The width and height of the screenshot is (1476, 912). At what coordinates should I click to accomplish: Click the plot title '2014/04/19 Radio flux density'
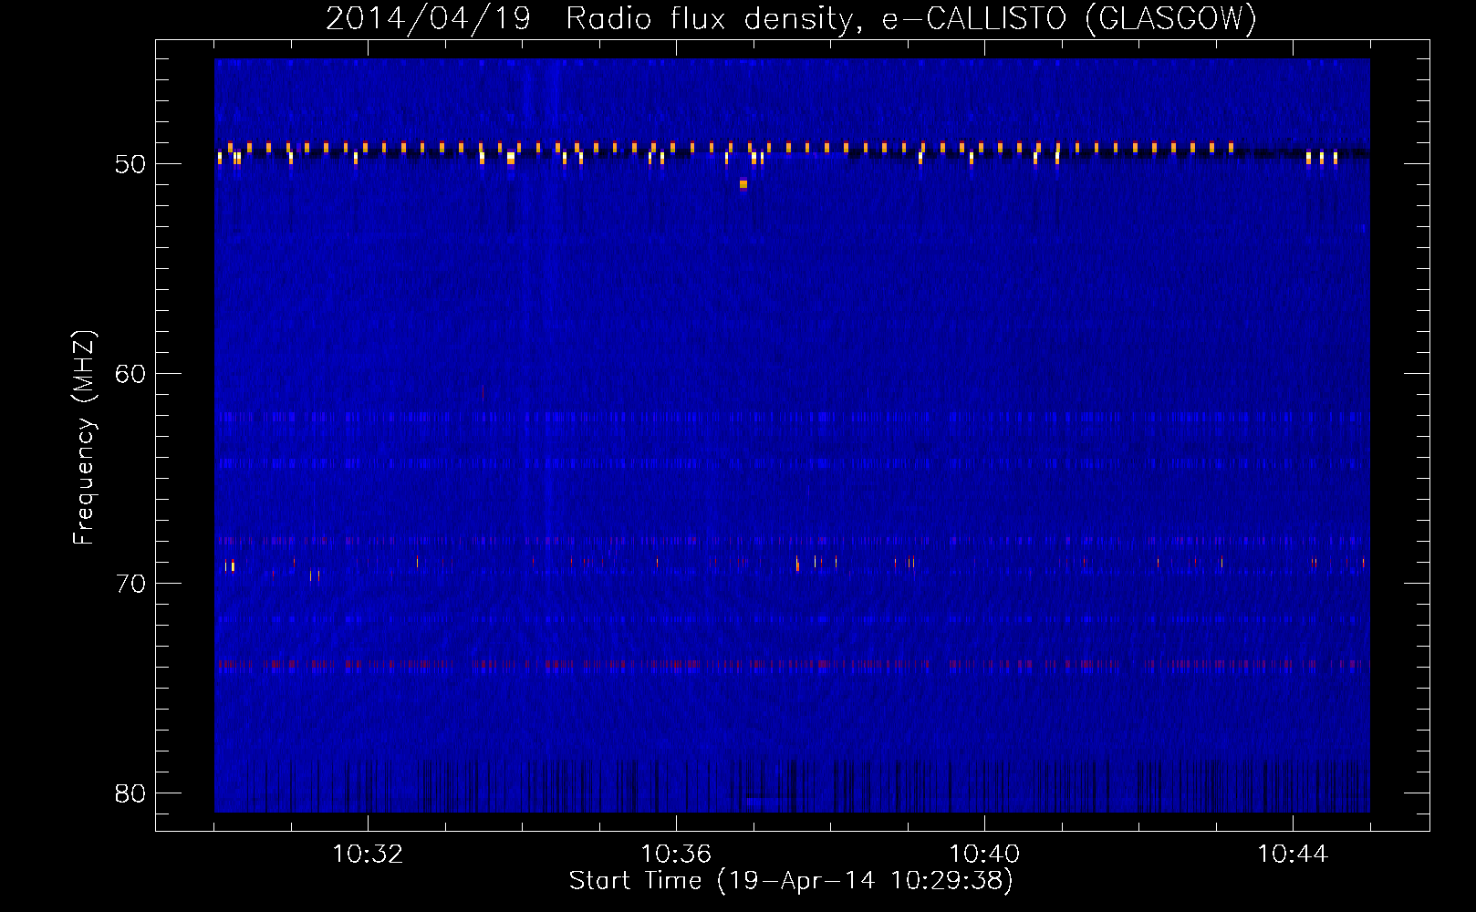(x=593, y=18)
